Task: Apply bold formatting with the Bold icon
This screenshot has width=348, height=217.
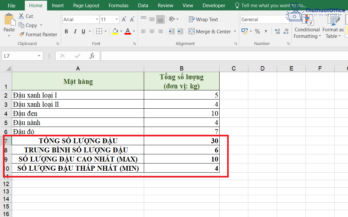Action: pos(66,31)
